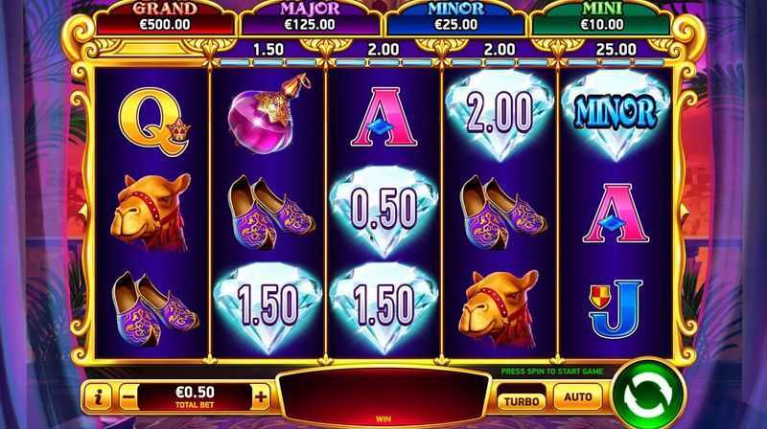Click the MINOR diamond symbol
767x429 pixels.
coord(615,115)
